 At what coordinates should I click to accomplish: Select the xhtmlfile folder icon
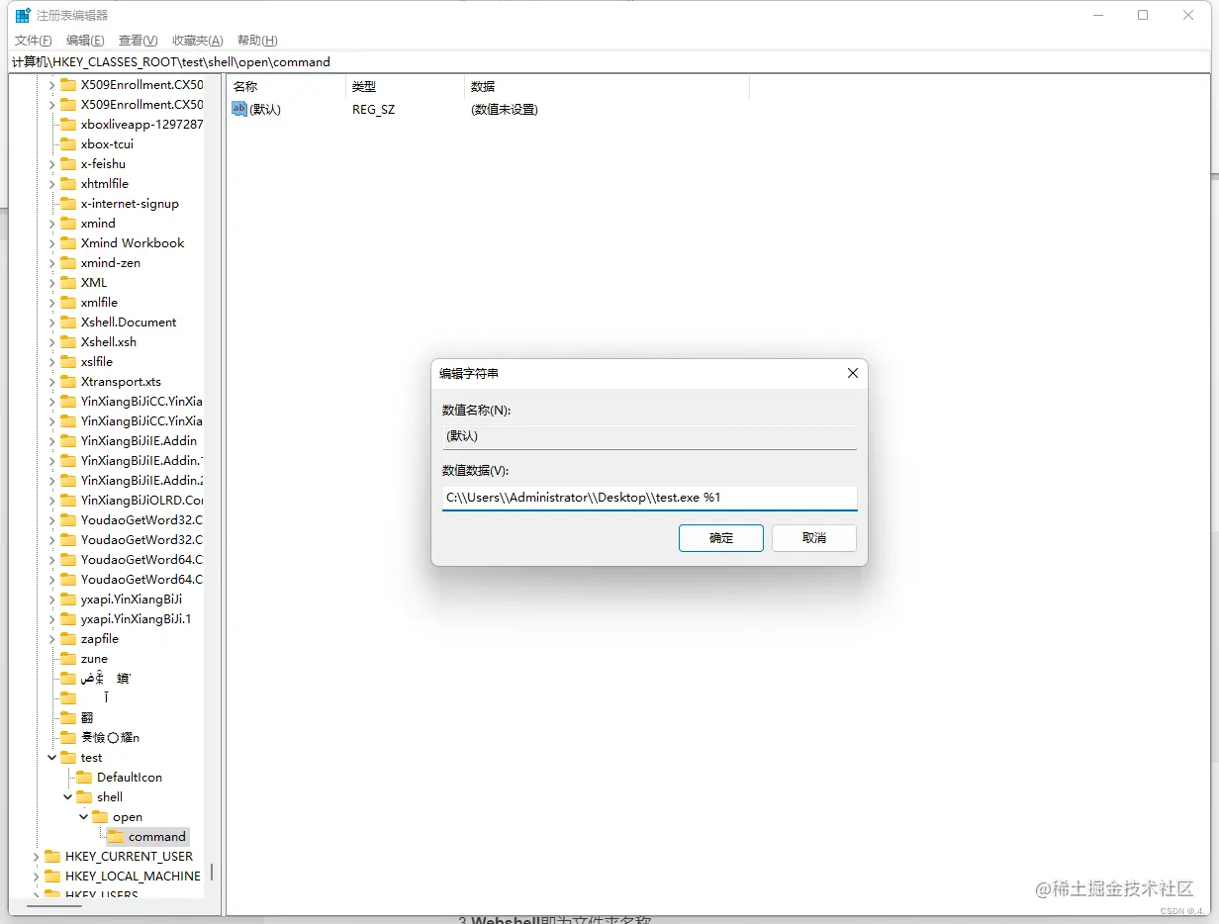[68, 184]
